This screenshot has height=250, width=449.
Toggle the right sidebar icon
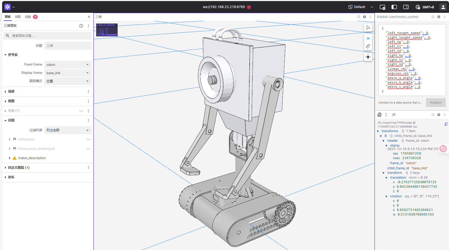point(406,7)
